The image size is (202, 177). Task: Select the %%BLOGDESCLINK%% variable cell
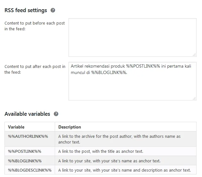[x=30, y=170]
